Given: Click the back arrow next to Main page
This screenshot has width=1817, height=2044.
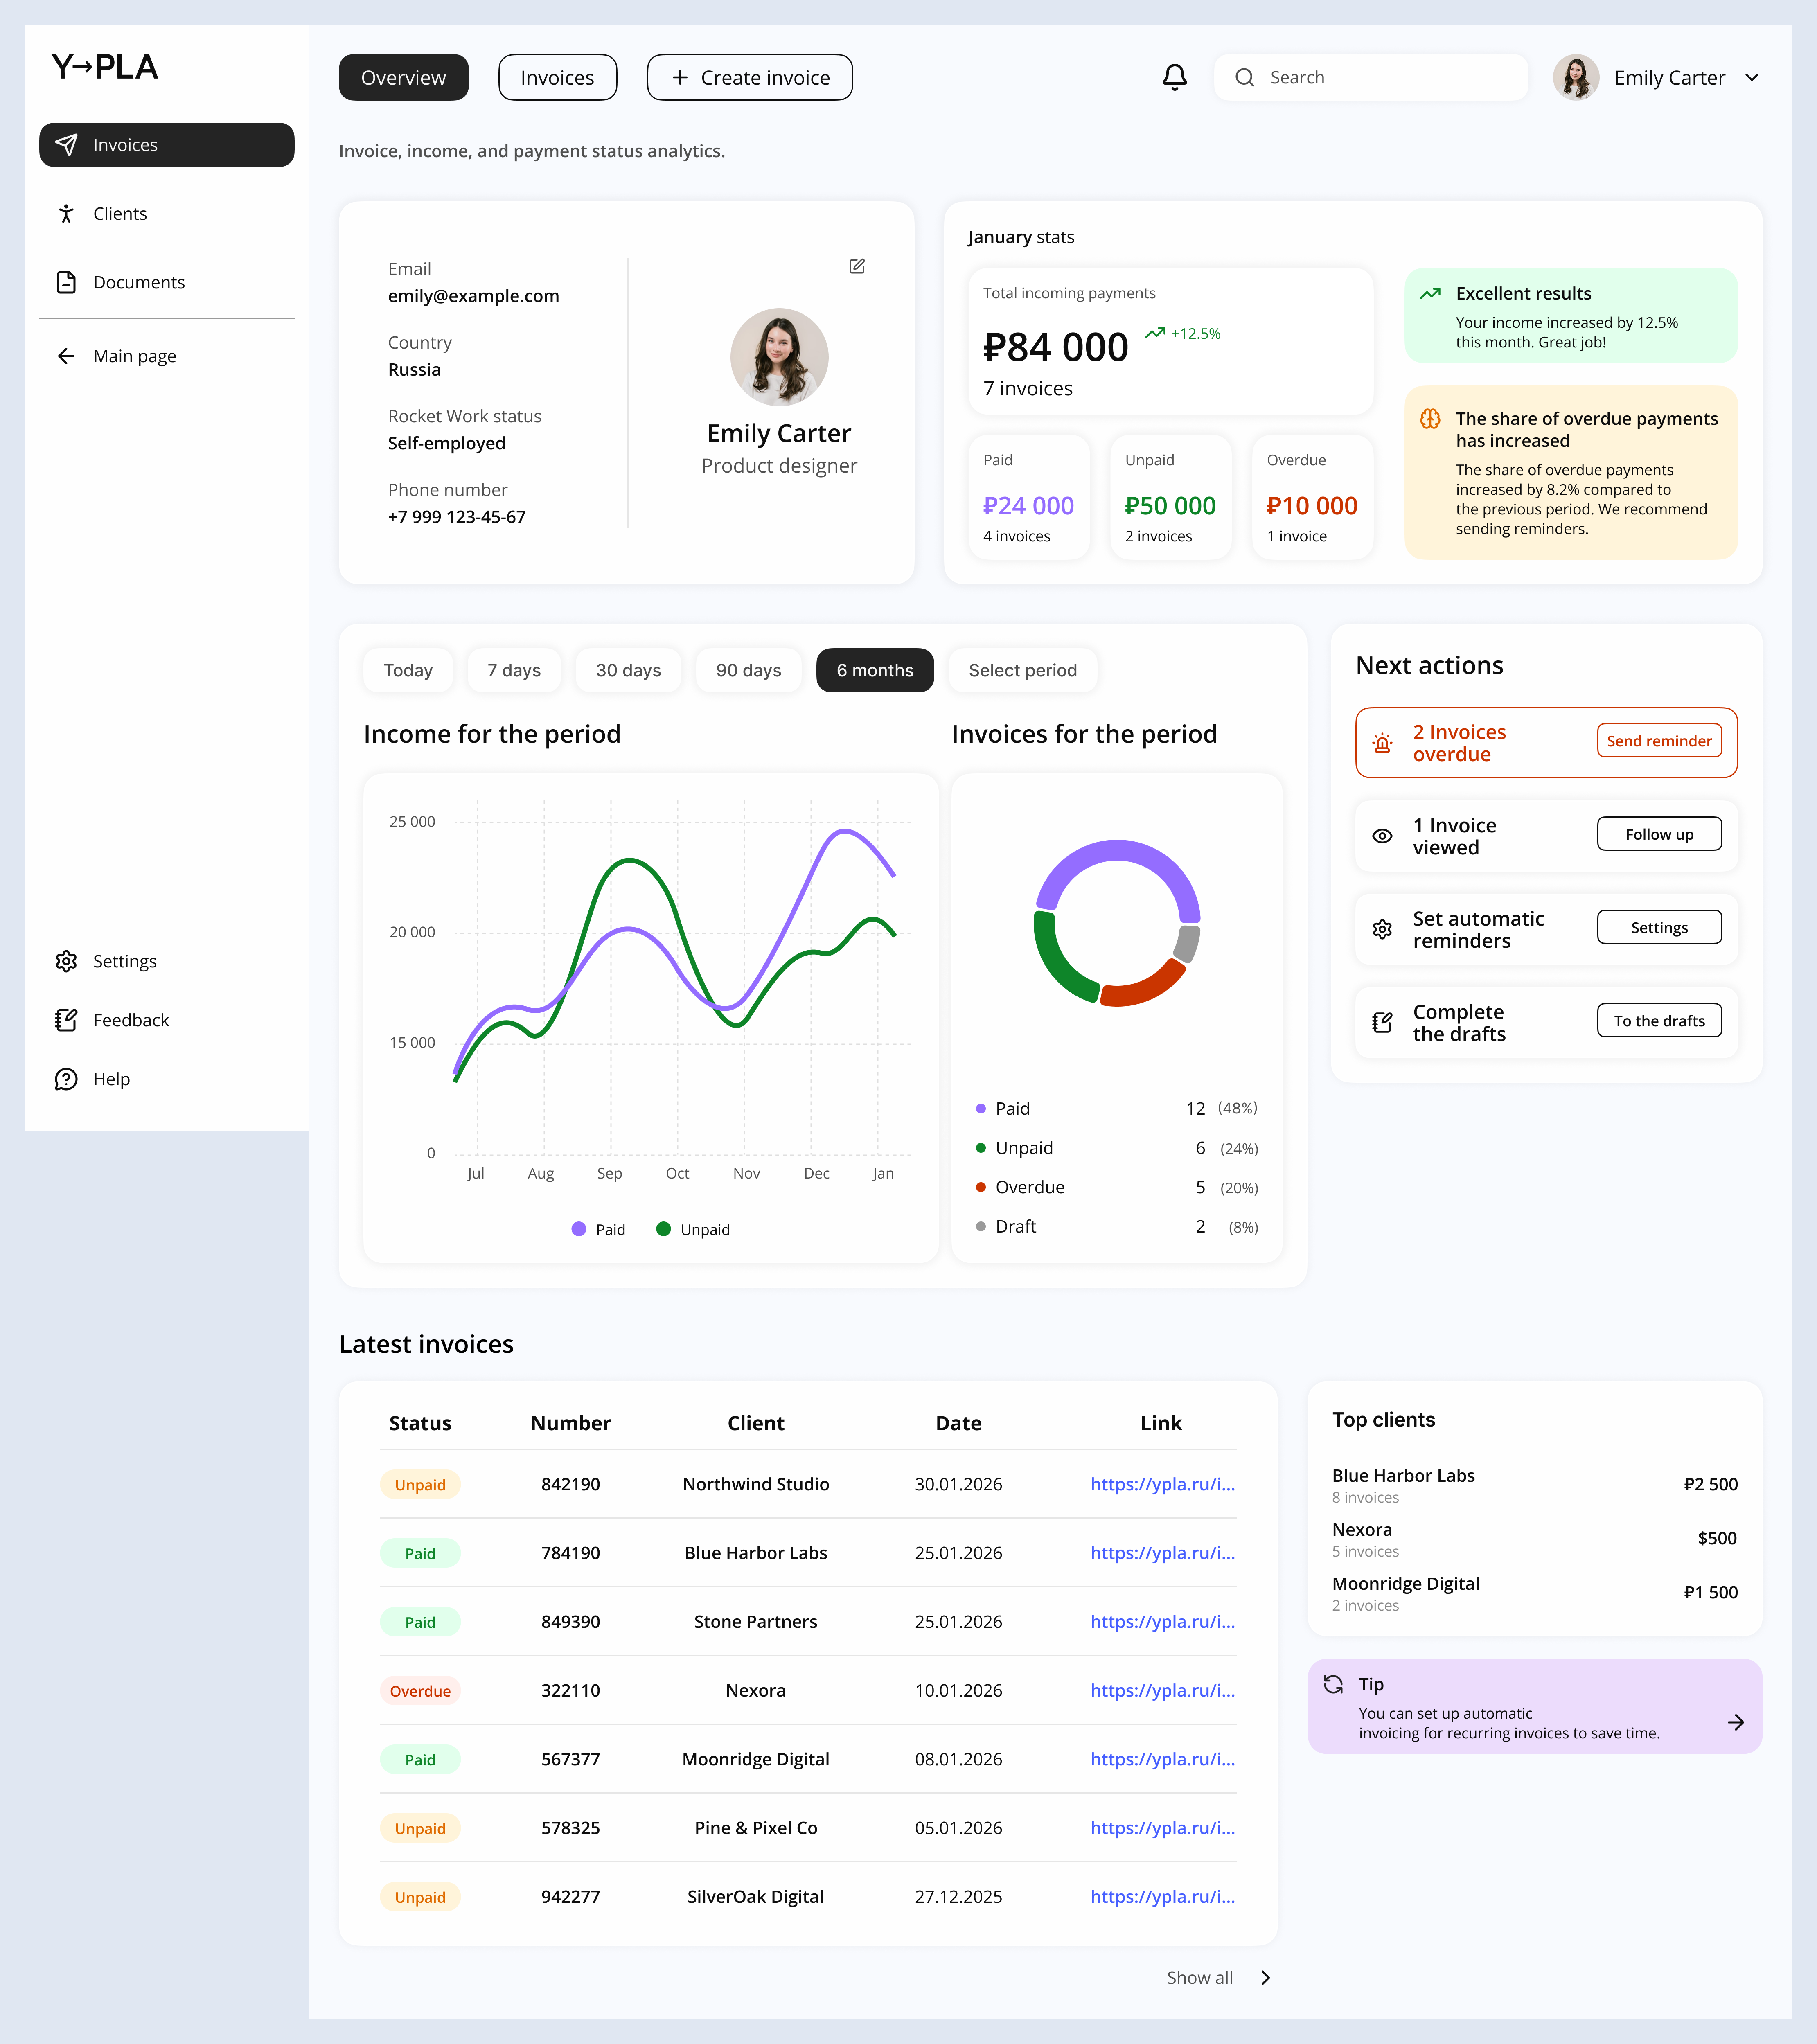Looking at the screenshot, I should click(66, 355).
